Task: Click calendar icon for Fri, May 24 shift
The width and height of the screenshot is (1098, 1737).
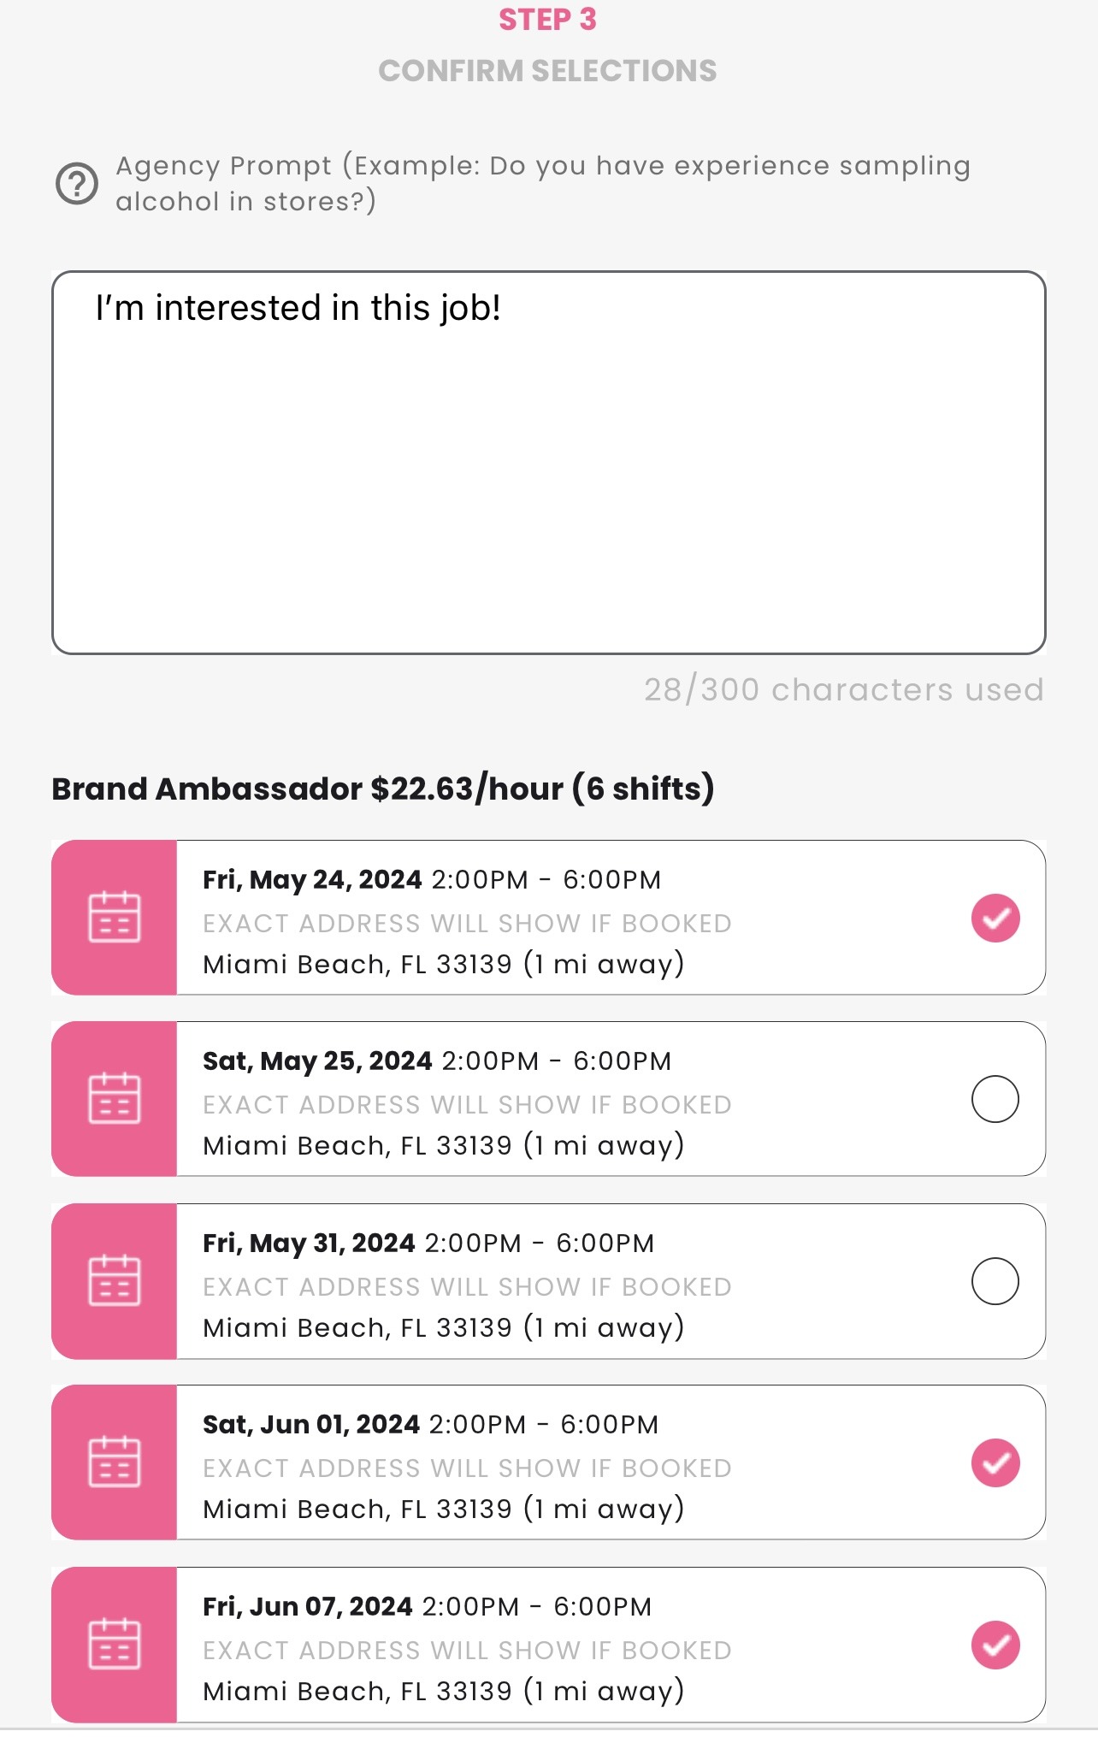Action: [x=115, y=917]
